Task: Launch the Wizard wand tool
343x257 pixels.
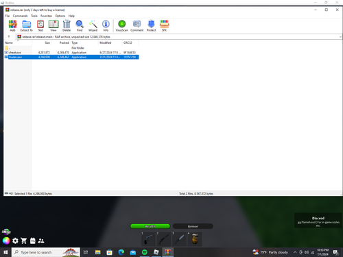Action: [x=93, y=25]
